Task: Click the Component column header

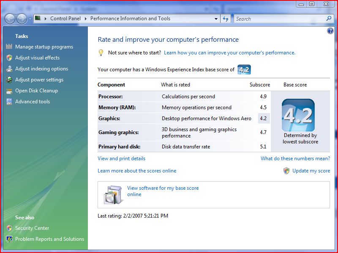Action: [111, 85]
